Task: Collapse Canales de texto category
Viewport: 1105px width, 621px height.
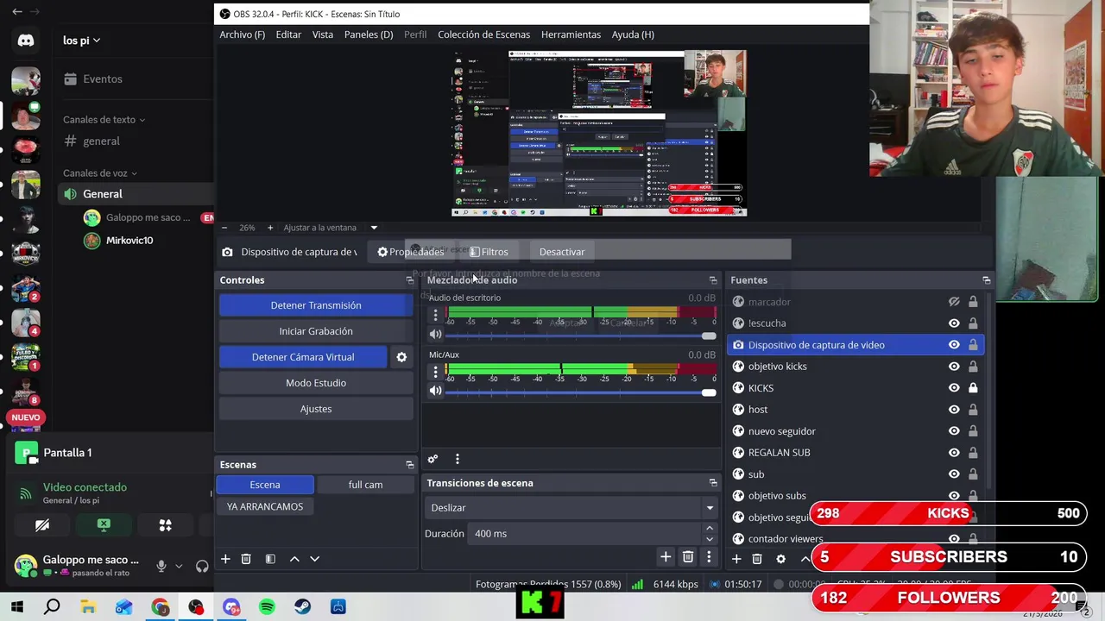Action: click(x=104, y=120)
